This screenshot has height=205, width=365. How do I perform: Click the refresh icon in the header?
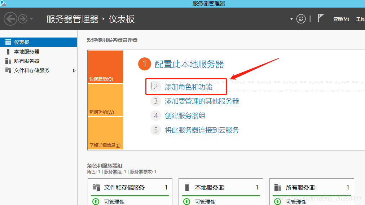coord(301,19)
